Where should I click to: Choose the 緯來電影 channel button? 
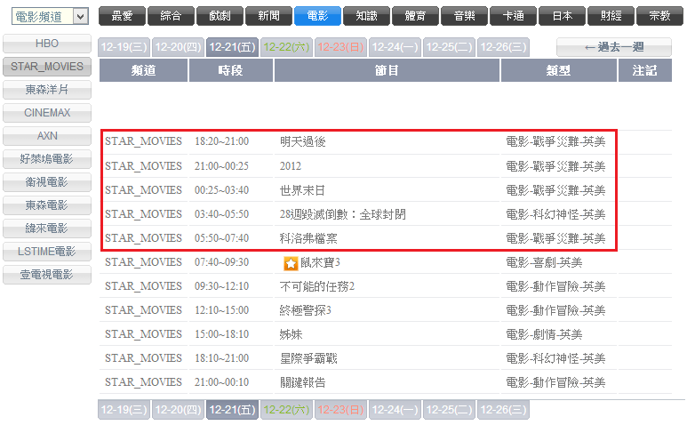[47, 229]
